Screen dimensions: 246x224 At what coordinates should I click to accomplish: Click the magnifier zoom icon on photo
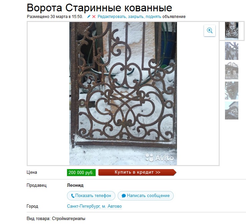click(x=210, y=31)
